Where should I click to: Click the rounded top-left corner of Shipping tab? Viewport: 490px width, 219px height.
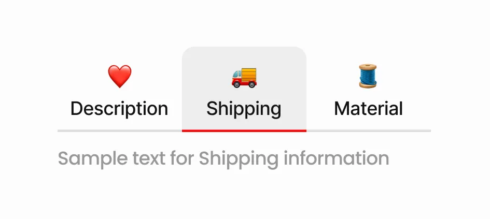click(x=187, y=51)
